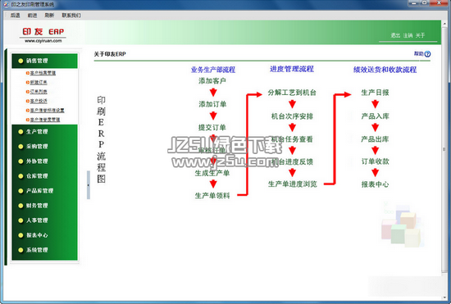Open the 客户投诉 link
The height and width of the screenshot is (304, 451).
pos(39,101)
